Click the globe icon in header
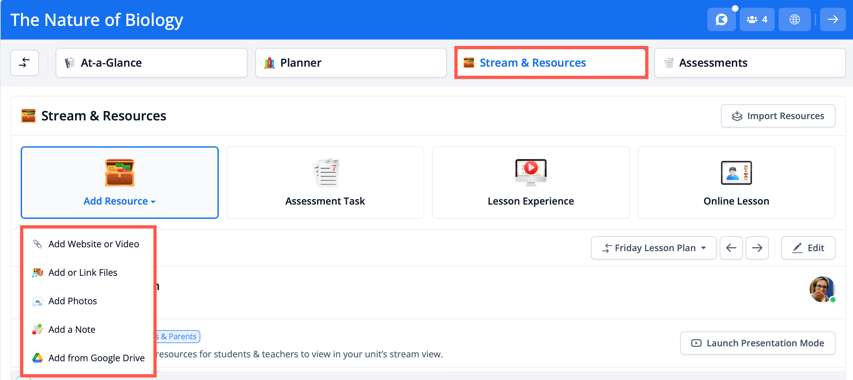The height and width of the screenshot is (380, 853). click(794, 19)
